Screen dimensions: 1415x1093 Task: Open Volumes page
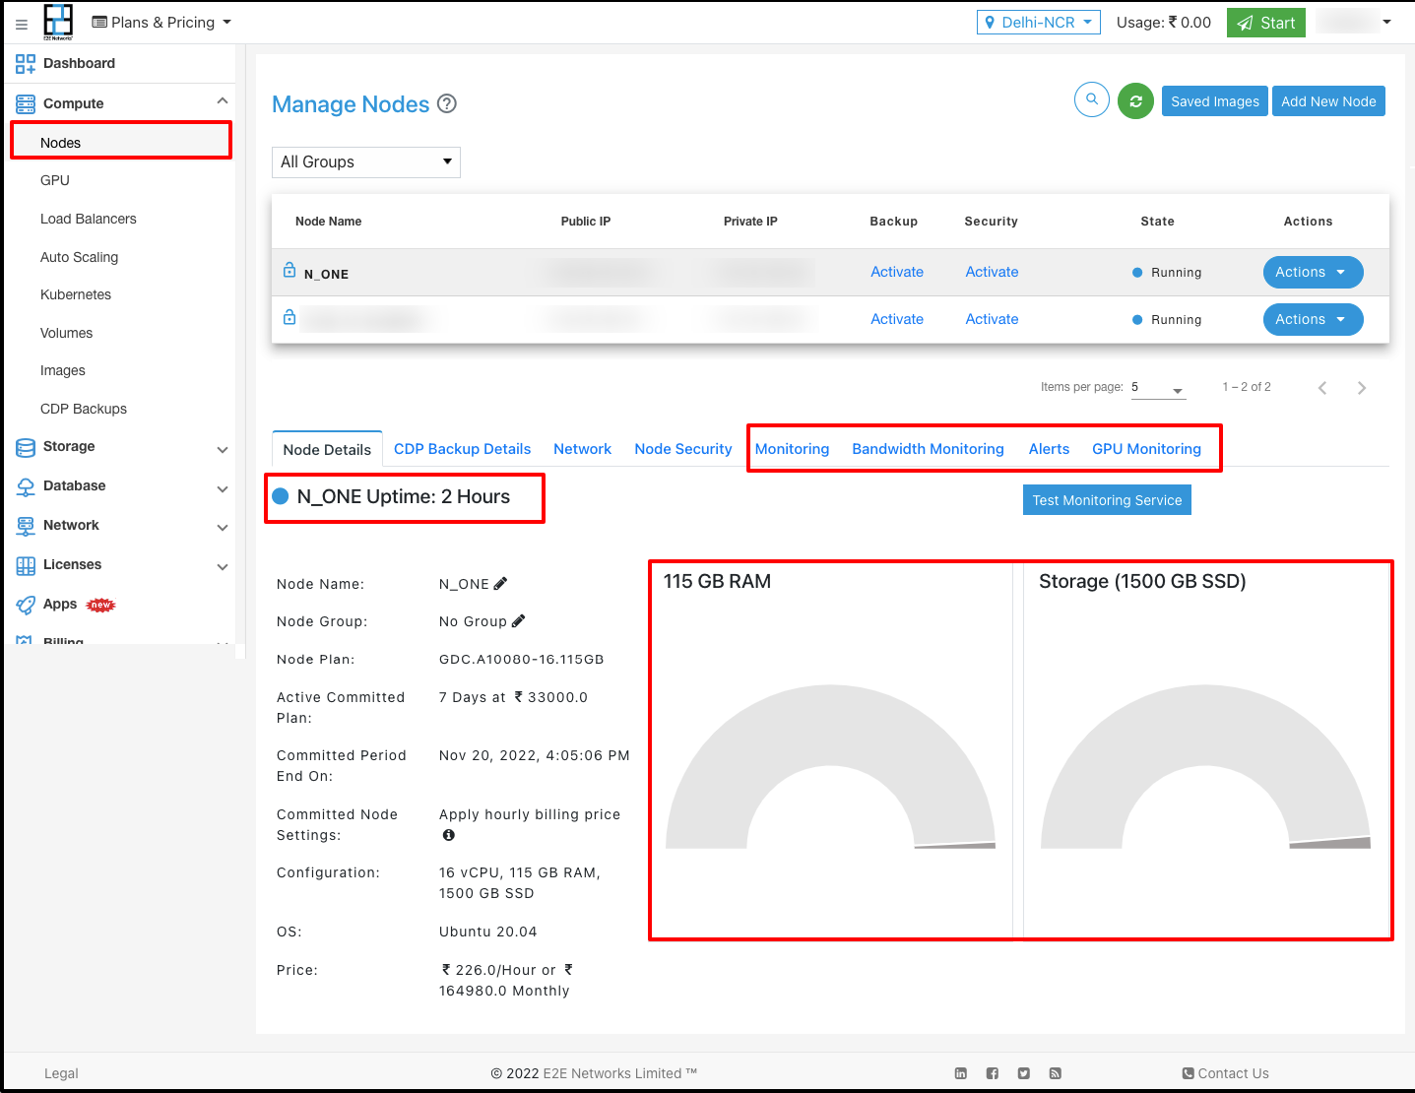(x=66, y=333)
